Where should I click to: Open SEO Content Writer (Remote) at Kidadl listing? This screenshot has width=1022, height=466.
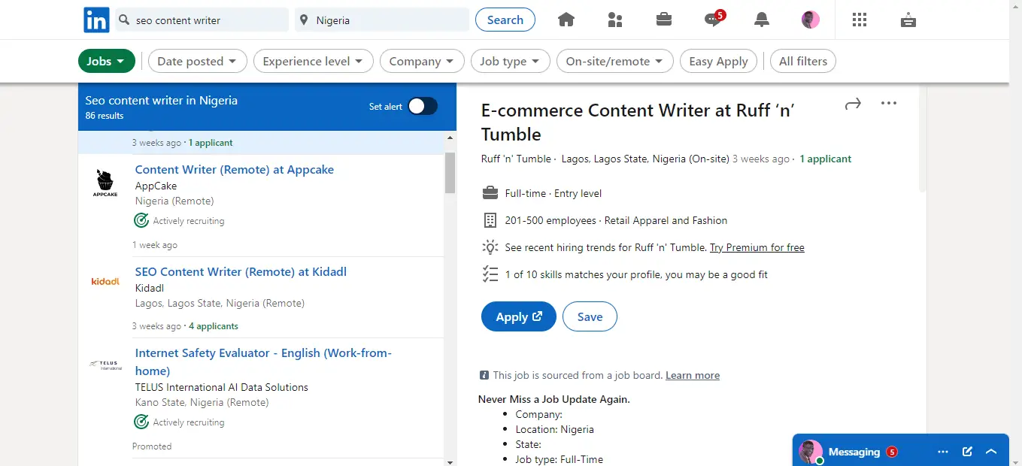pyautogui.click(x=241, y=271)
